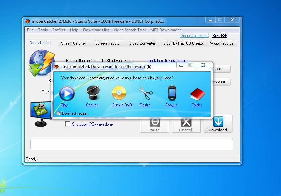Click the magician hat Convert icon
The image size is (281, 196).
(93, 93)
